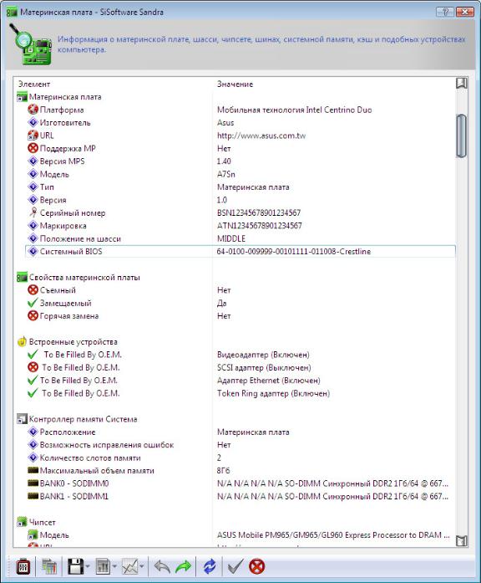
Task: Click the bookmark icon atop the scrollbar
Action: [461, 84]
